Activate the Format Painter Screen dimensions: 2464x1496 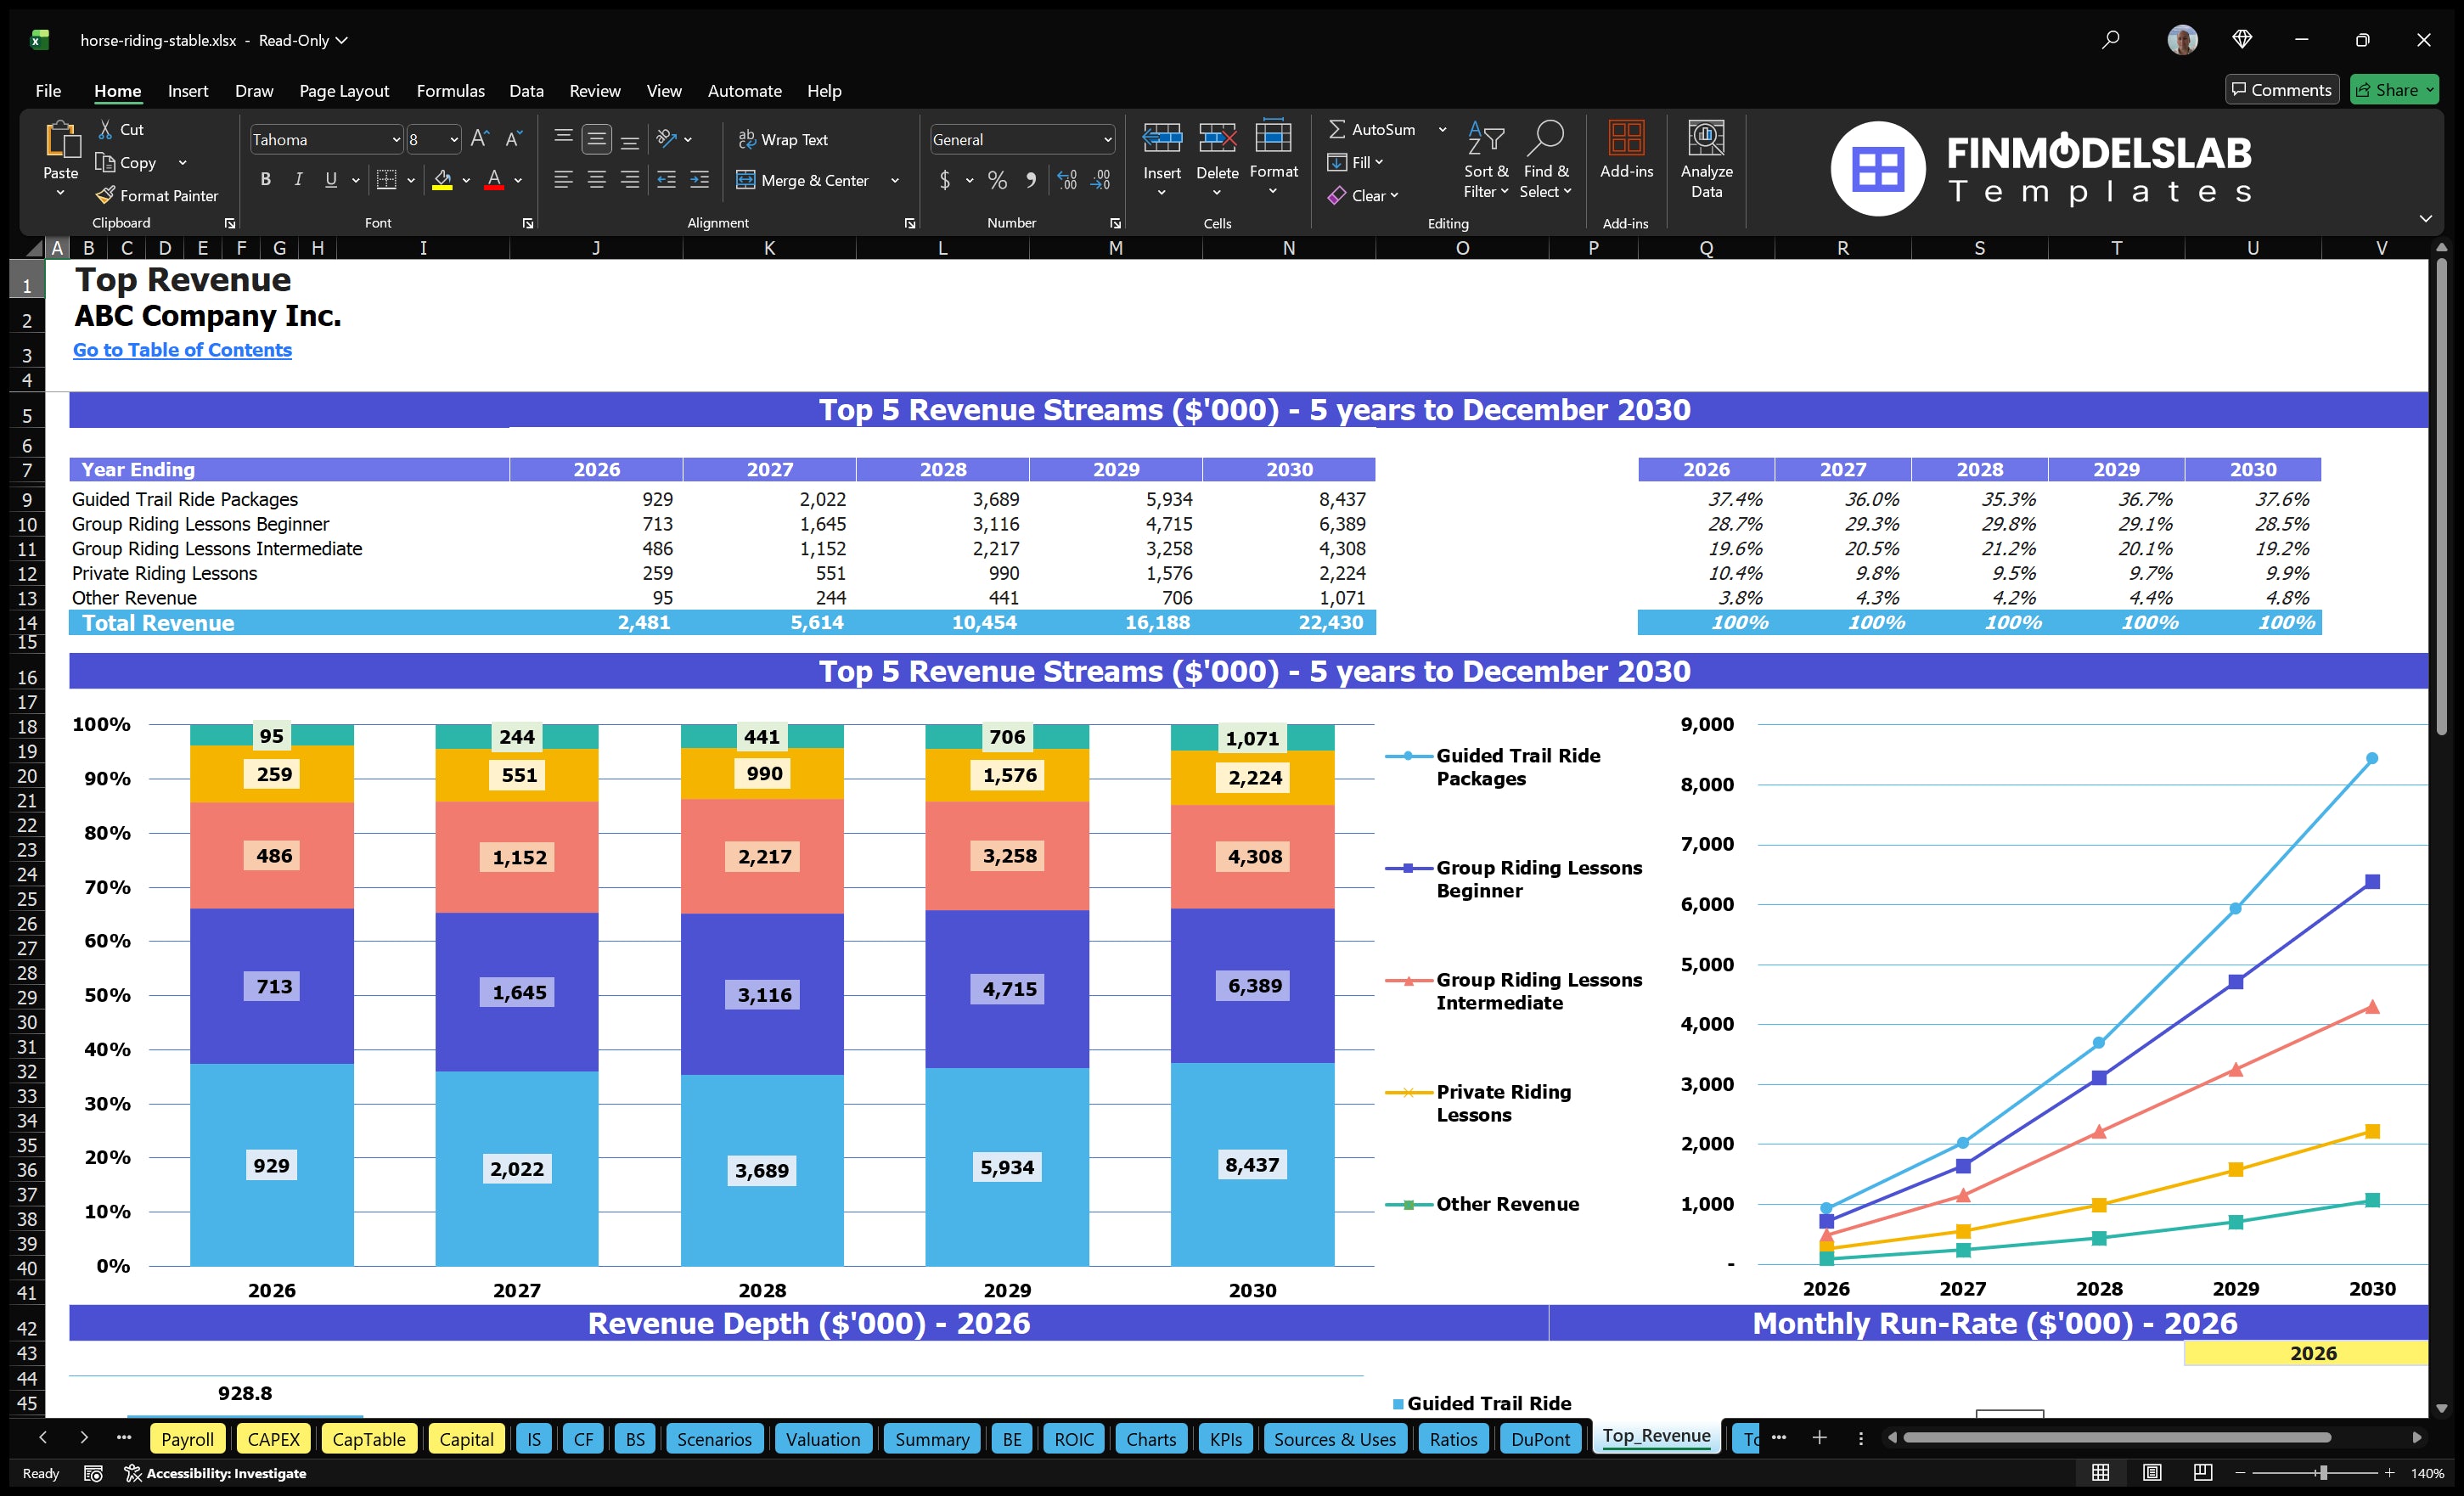[157, 195]
